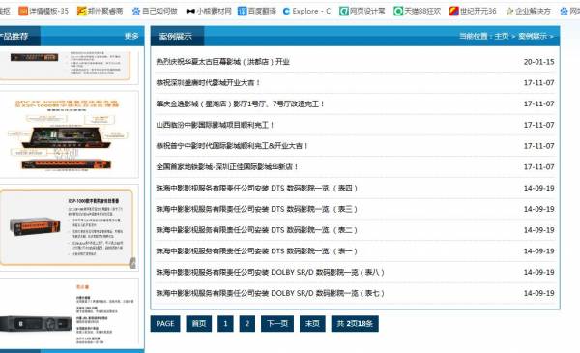
Task: Open the DOLBY SR/D 数码影院一览(表七) article
Action: 271,293
